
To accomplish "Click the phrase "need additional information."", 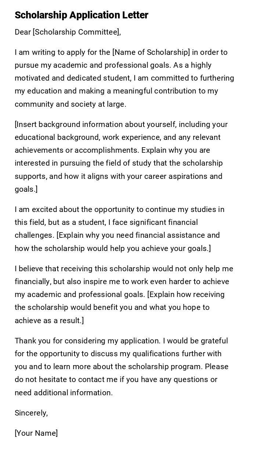I will (x=64, y=393).
